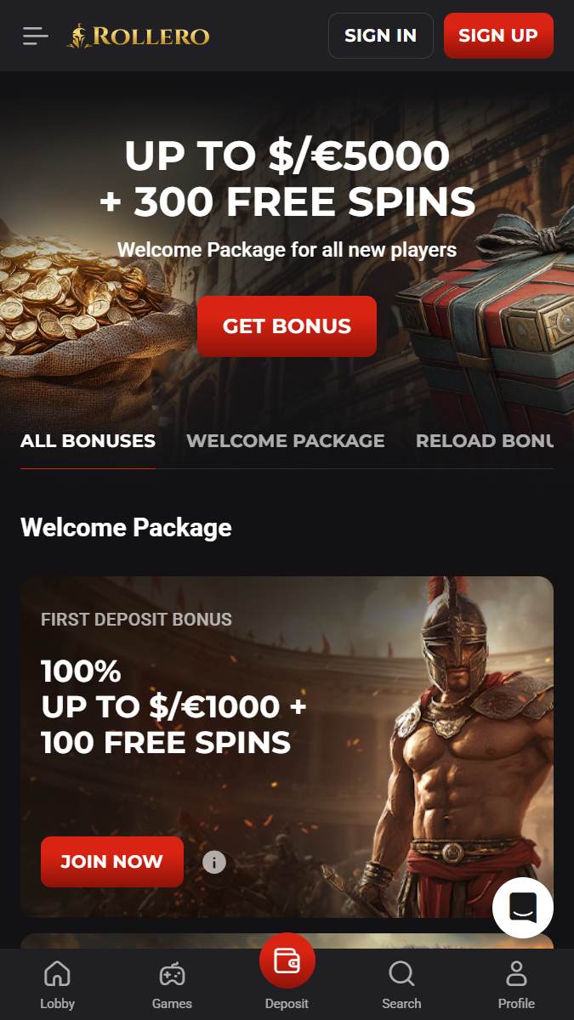This screenshot has width=574, height=1020.
Task: Open the Games controller icon
Action: [x=172, y=973]
